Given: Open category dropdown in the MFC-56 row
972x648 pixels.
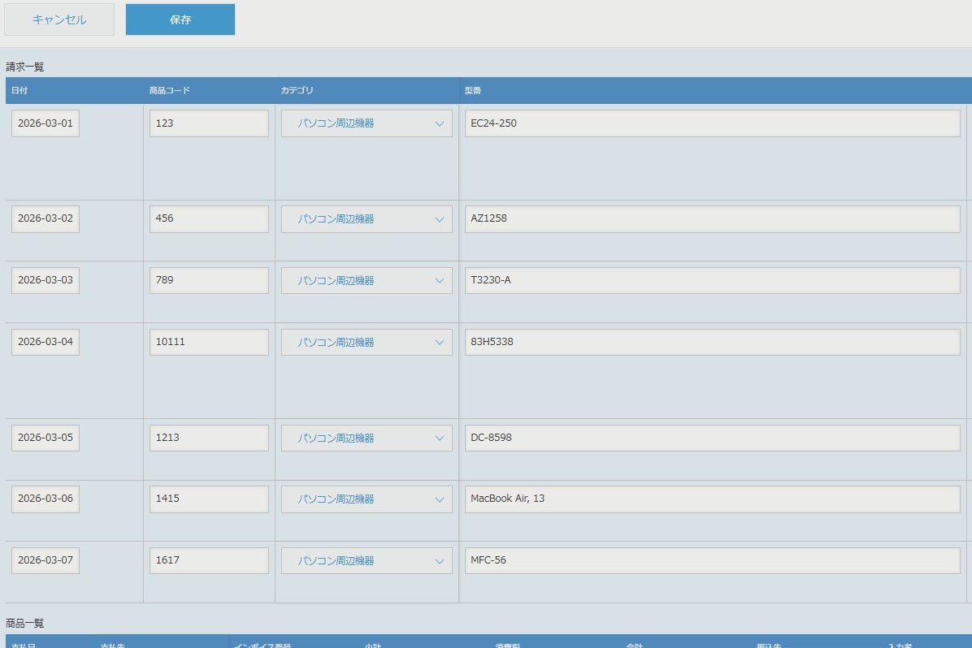Looking at the screenshot, I should pyautogui.click(x=367, y=560).
